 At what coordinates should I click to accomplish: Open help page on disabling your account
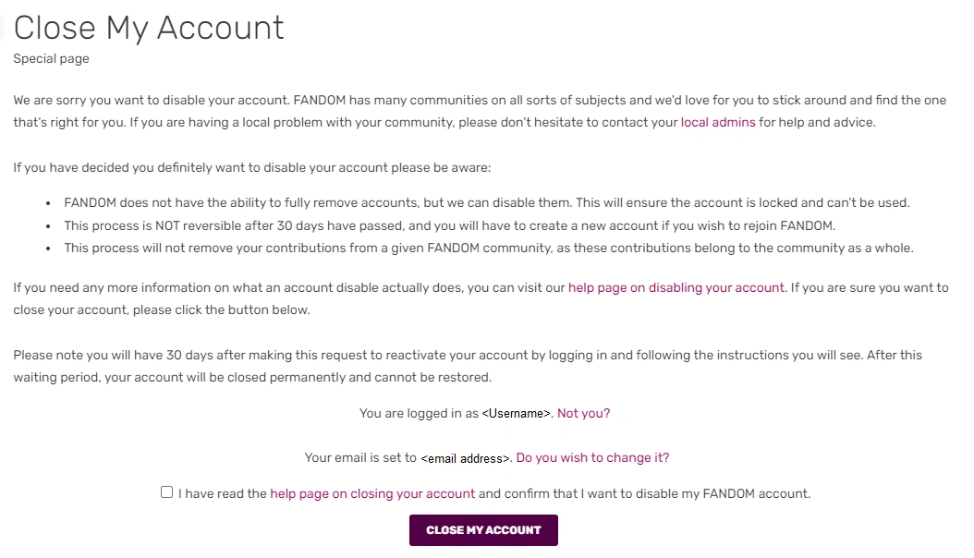coord(676,287)
